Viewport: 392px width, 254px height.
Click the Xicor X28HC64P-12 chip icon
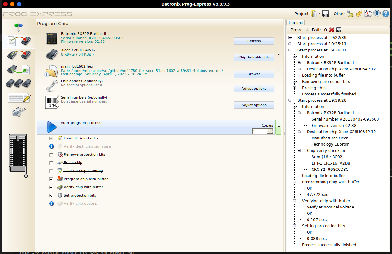52,54
